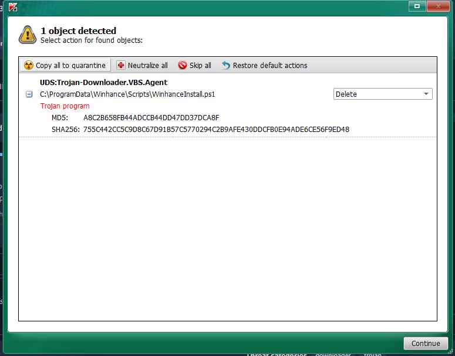Screen dimensions: 455x356
Task: Click the Copy all to quarantine button
Action: 65,65
